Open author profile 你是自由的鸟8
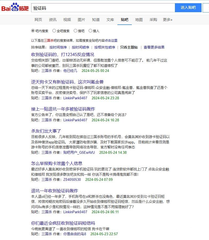This screenshot has width=209, height=240. [75, 234]
